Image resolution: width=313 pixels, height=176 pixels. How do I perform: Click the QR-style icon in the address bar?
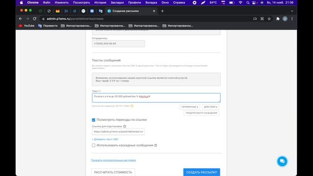point(262,19)
